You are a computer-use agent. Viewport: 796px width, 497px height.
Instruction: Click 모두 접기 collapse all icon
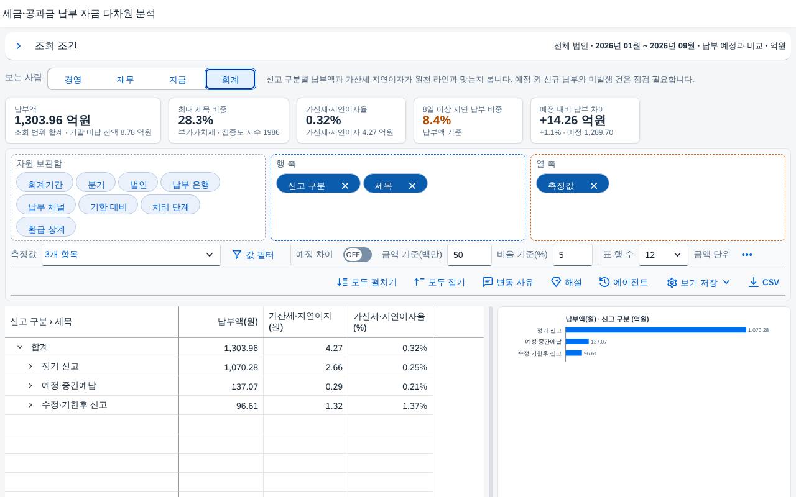440,282
